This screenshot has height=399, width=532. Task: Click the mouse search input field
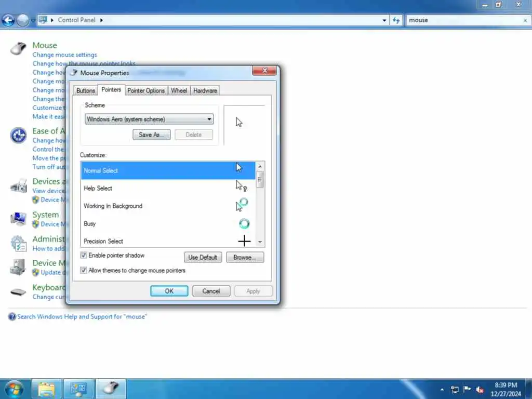[x=464, y=20]
